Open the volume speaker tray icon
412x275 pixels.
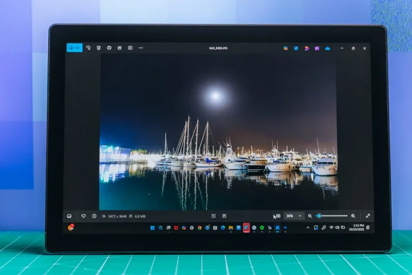[x=337, y=228]
